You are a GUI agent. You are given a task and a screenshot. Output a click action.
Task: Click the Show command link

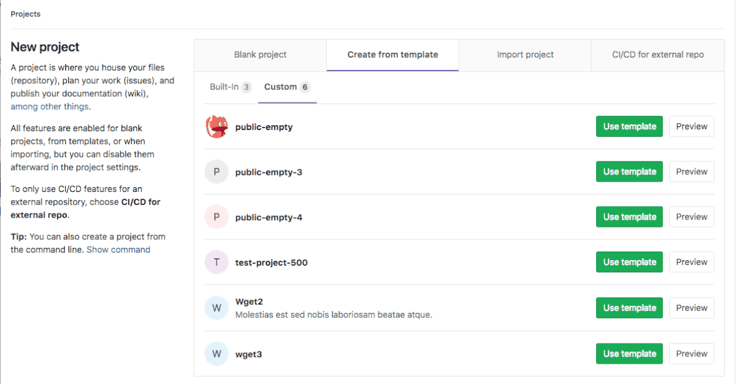[x=118, y=250]
